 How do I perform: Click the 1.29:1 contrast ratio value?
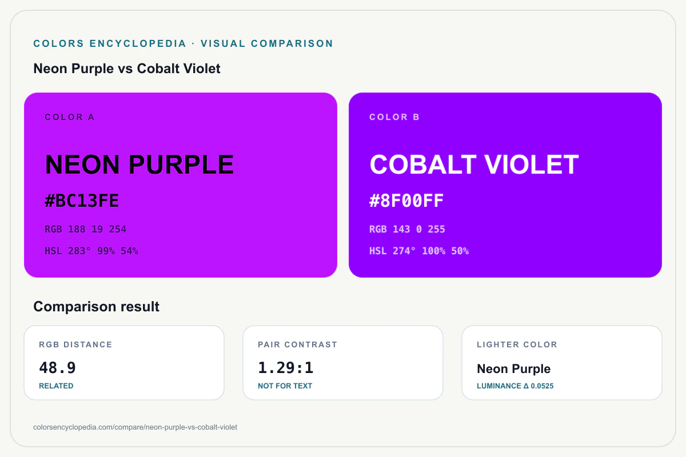pyautogui.click(x=286, y=367)
